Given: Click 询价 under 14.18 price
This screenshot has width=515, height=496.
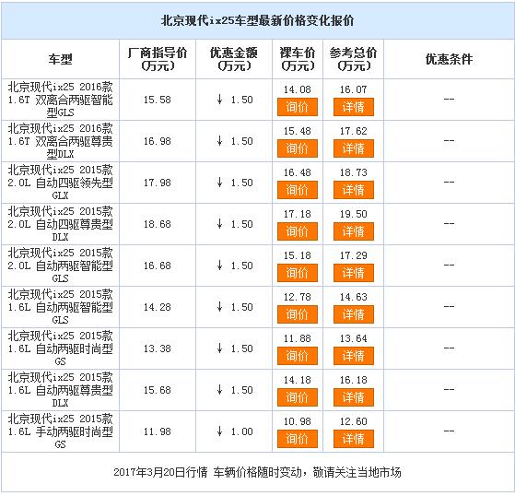Looking at the screenshot, I should 298,397.
